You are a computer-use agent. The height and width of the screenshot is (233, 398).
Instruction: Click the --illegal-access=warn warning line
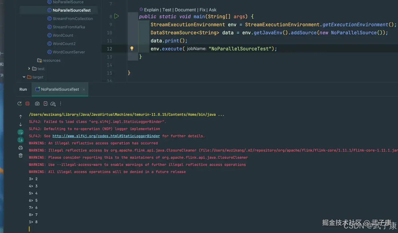click(x=137, y=165)
